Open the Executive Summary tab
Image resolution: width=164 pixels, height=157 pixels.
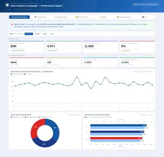19,17
